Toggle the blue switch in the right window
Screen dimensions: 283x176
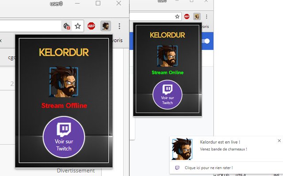click(x=206, y=41)
